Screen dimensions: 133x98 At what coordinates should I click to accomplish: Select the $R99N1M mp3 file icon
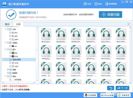pos(76,34)
